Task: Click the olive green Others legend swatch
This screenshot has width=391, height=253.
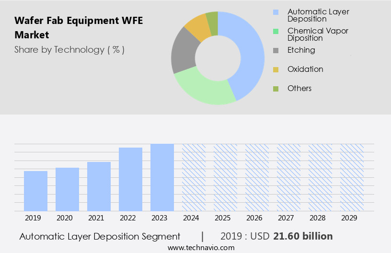Action: point(276,89)
